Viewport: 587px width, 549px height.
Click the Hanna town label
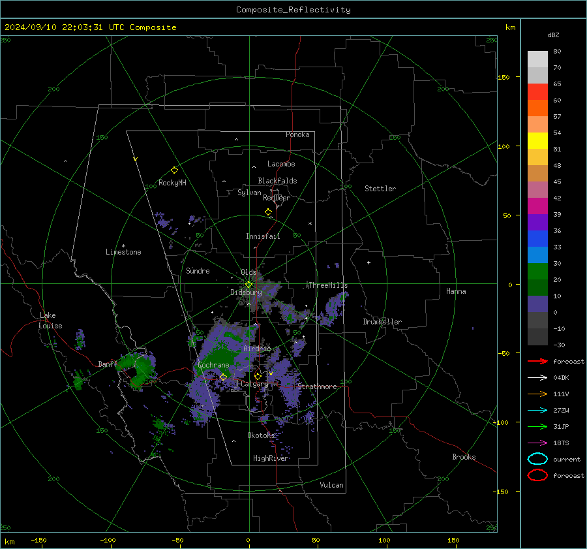point(456,291)
